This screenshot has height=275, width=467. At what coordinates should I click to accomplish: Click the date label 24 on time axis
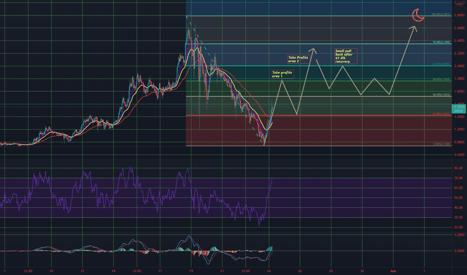click(x=269, y=271)
